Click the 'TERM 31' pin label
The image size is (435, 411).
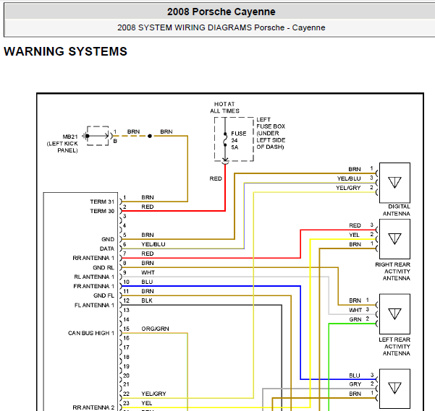pyautogui.click(x=102, y=202)
